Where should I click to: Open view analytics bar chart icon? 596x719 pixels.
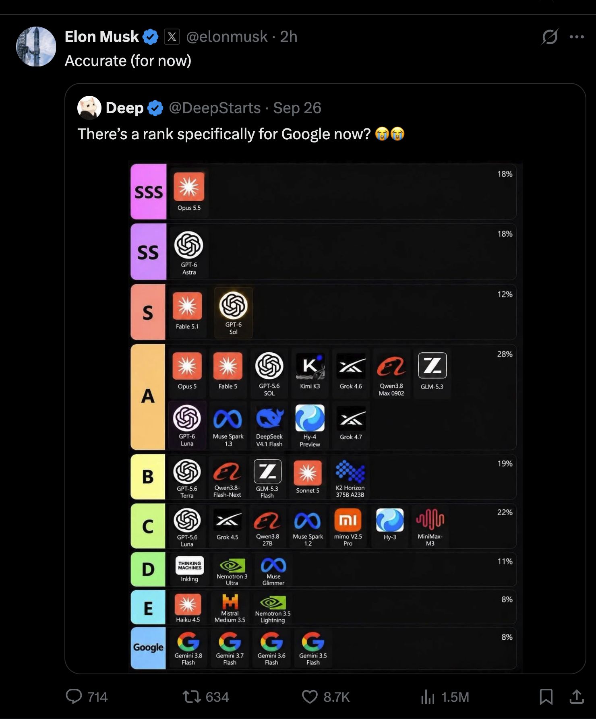[428, 697]
